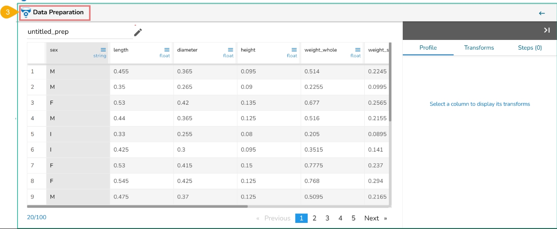Open the sex column menu icon

[x=103, y=50]
